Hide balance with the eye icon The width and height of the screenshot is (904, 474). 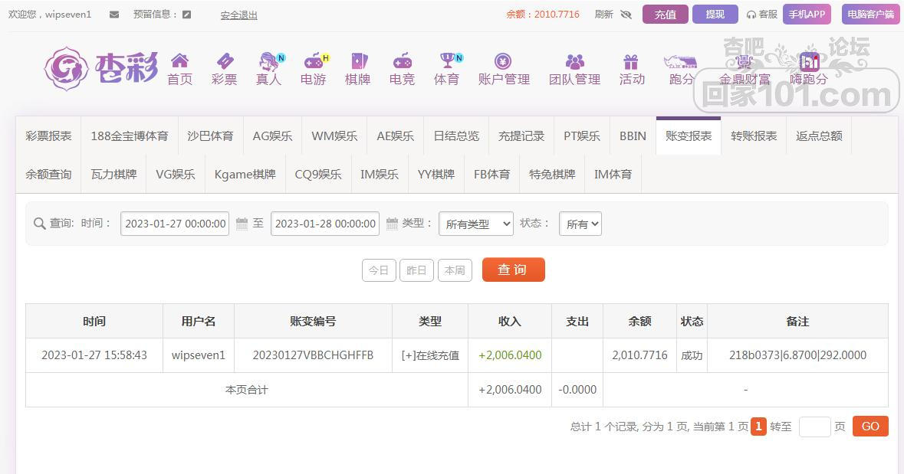tap(626, 15)
